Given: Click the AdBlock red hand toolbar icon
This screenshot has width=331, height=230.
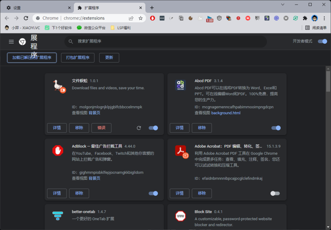Looking at the screenshot, I should point(152,18).
